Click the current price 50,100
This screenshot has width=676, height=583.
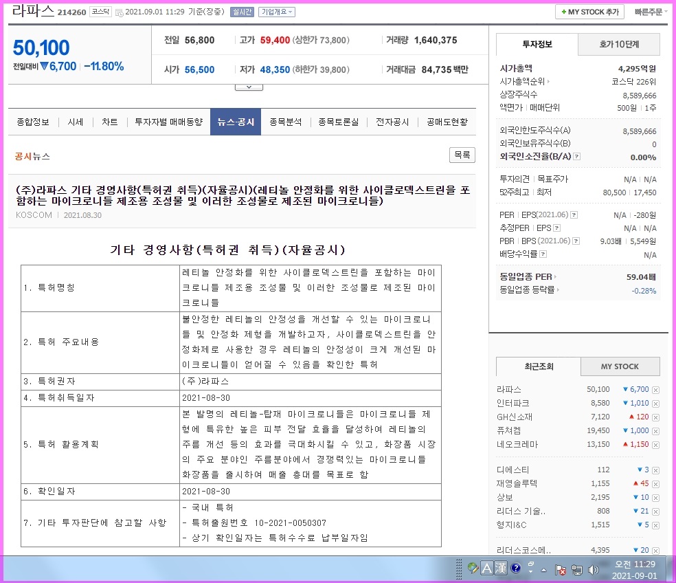41,48
